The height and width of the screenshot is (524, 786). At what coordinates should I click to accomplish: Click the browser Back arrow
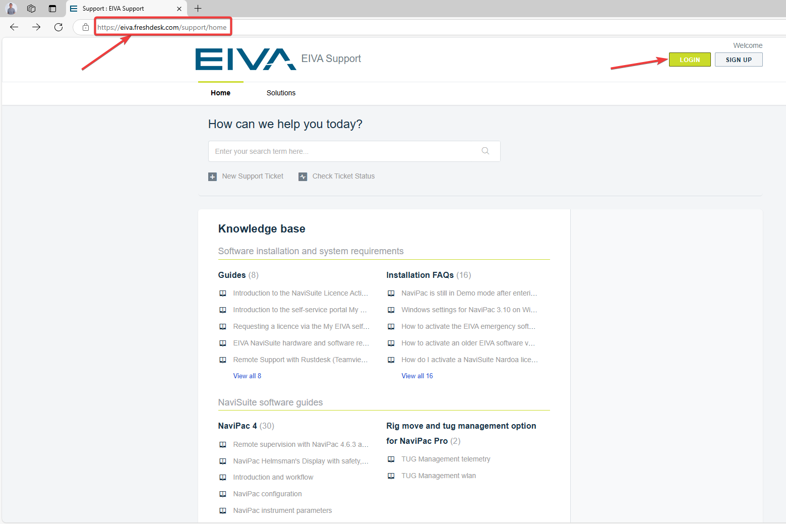(x=14, y=27)
